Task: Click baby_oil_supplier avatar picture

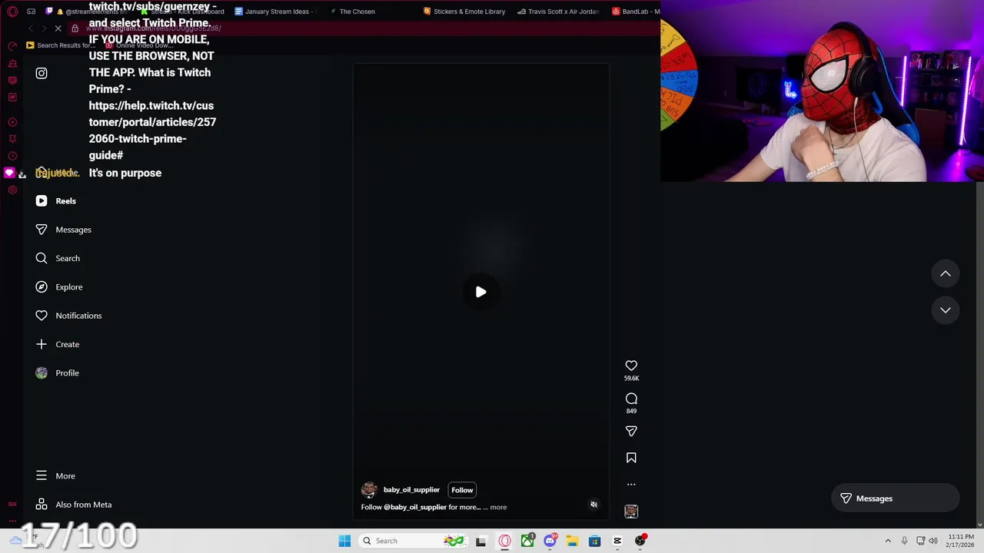Action: pos(370,490)
